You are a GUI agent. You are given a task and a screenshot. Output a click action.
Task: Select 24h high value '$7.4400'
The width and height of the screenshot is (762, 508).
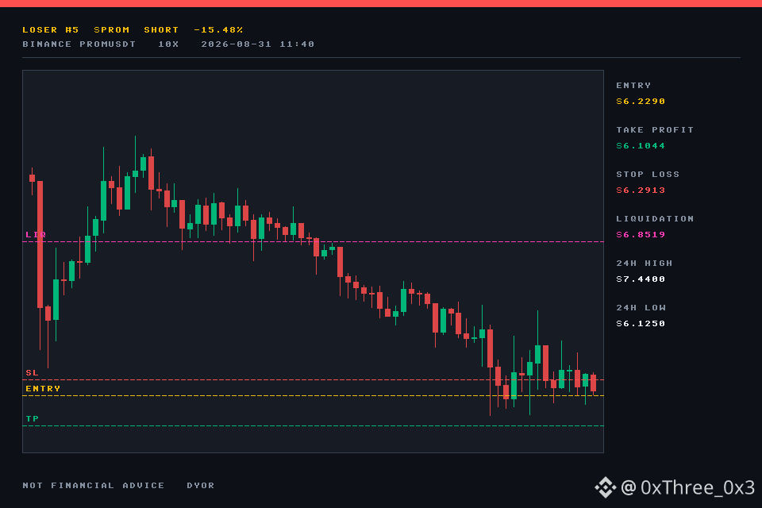tap(641, 279)
